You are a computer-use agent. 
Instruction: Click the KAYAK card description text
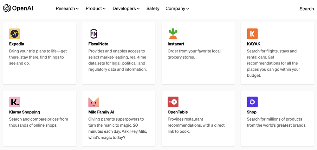click(x=274, y=63)
